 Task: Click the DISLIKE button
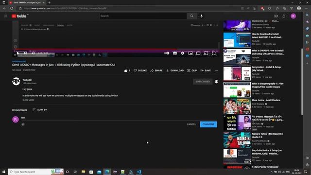coord(140,70)
